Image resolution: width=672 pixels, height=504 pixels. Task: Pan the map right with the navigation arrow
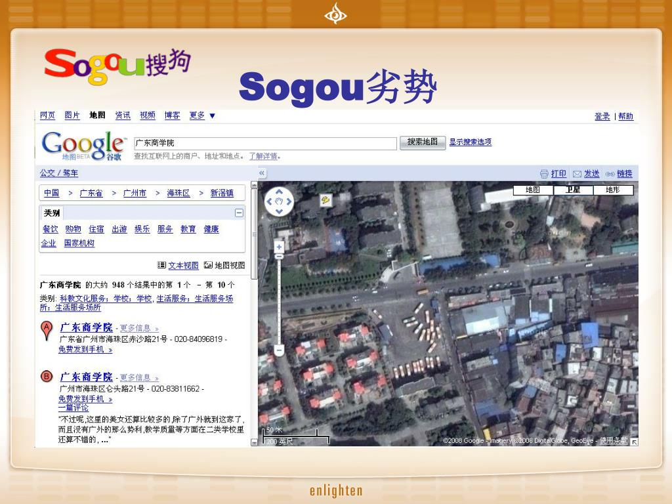tap(289, 201)
